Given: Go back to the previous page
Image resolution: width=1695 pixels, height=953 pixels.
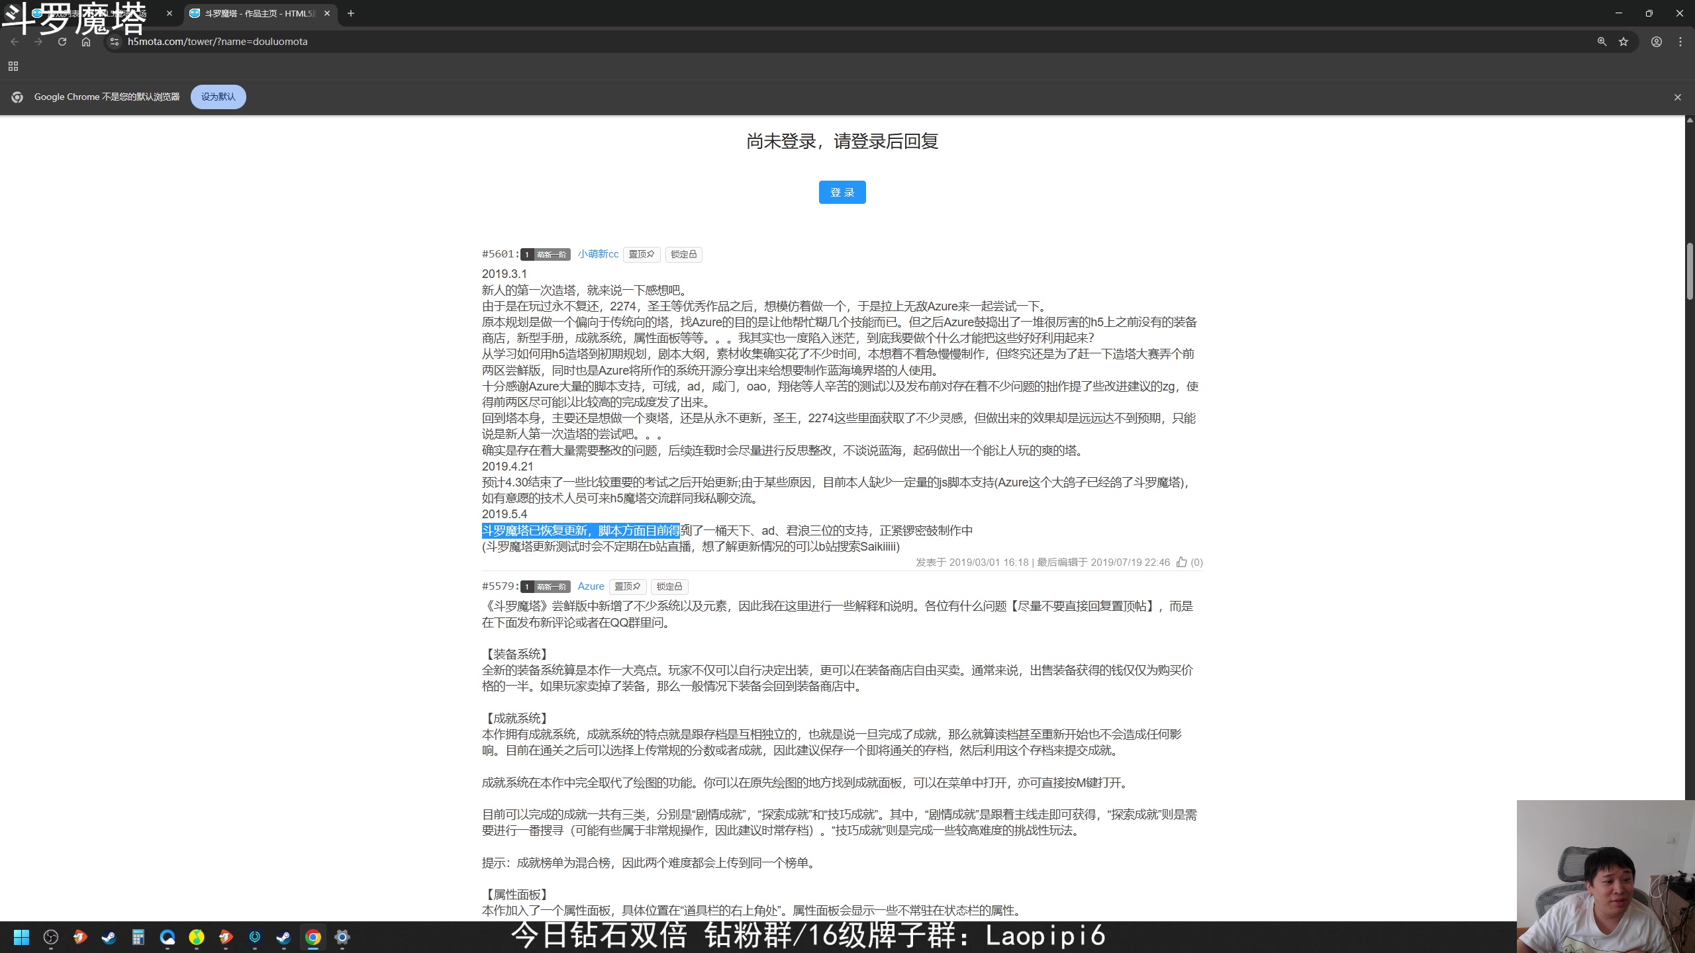Looking at the screenshot, I should coord(15,42).
